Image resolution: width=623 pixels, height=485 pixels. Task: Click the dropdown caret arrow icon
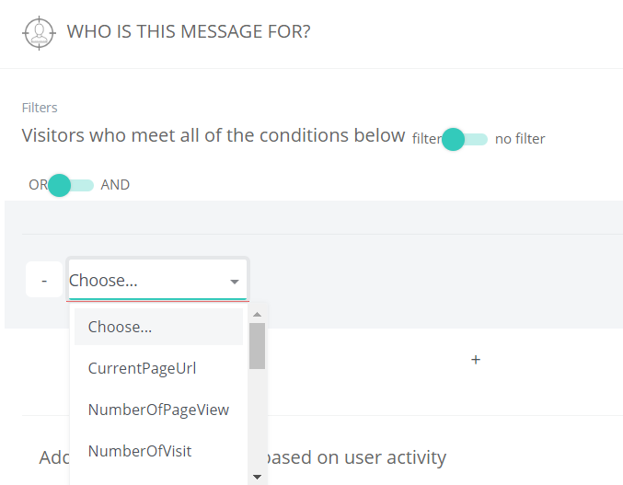(x=235, y=282)
